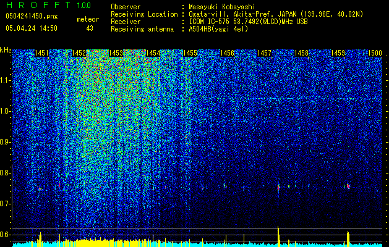The width and height of the screenshot is (389, 247).
Task: Click the 1456 time marker
Action: click(227, 53)
